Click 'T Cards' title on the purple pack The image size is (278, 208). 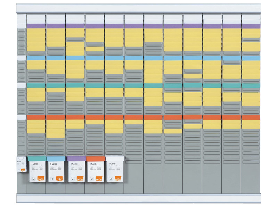[74, 164]
